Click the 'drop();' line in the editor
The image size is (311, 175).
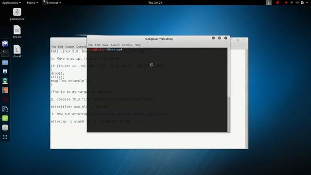pyautogui.click(x=57, y=73)
